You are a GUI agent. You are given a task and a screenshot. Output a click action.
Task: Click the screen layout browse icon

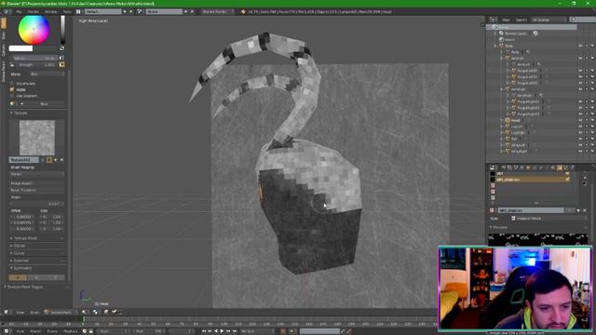[x=78, y=12]
